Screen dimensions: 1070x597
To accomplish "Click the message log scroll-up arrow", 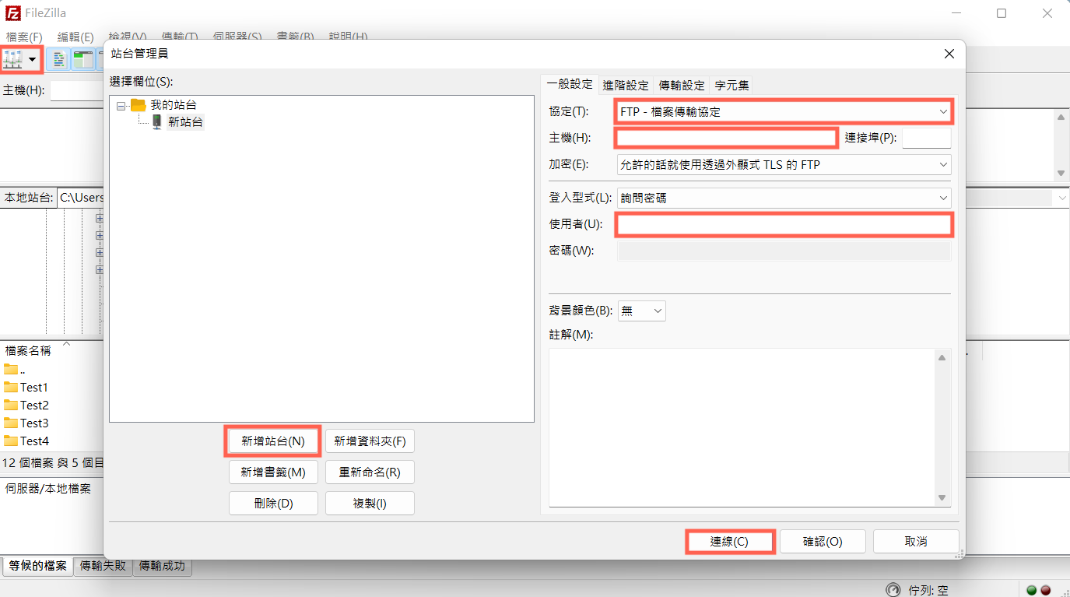I will click(x=1061, y=118).
